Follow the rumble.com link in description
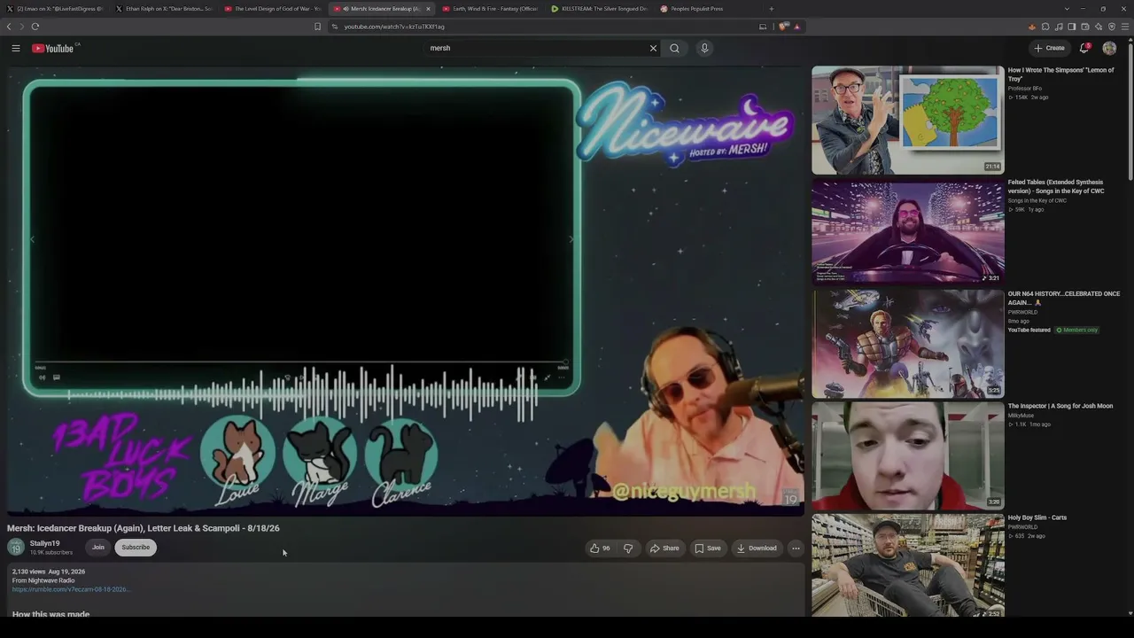Screen dimensions: 1134x638 70,589
